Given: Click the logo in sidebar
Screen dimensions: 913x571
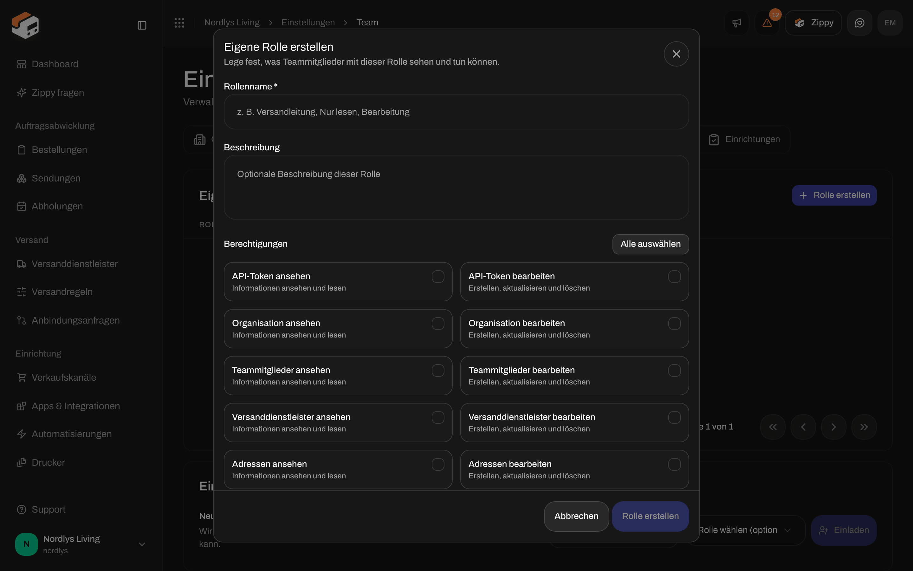Looking at the screenshot, I should tap(25, 25).
